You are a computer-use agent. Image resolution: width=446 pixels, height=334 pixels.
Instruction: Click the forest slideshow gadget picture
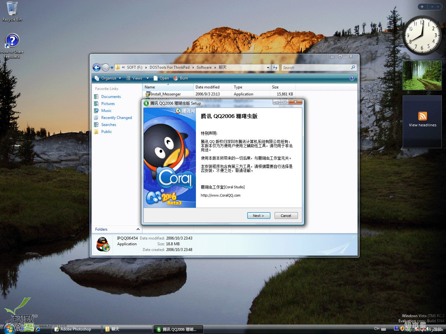[422, 75]
